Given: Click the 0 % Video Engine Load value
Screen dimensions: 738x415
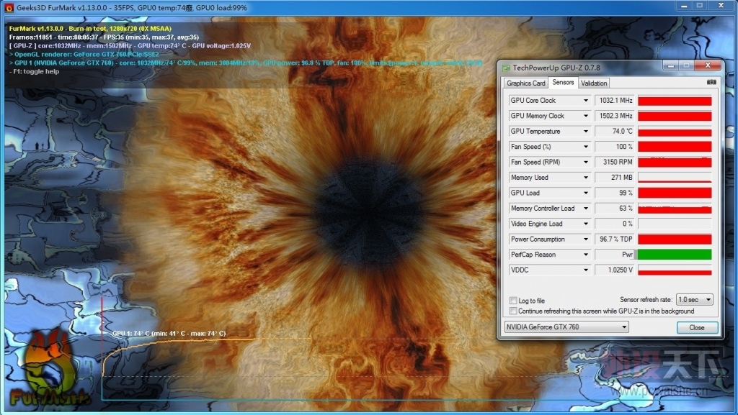Looking at the screenshot, I should tap(615, 224).
